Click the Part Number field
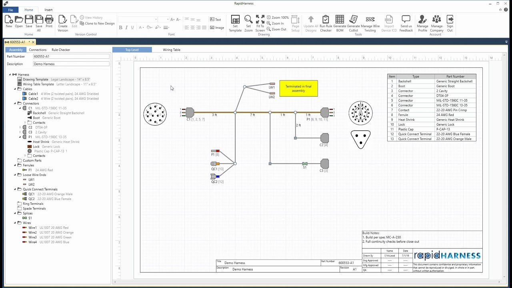Screen dimensions: 512x288 pos(71,56)
